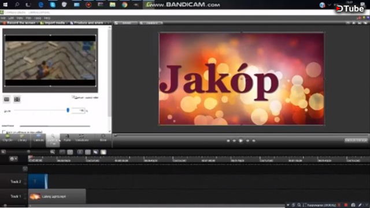Switch to the Transitions tab
Viewport: 370px width, 208px height.
(82, 138)
